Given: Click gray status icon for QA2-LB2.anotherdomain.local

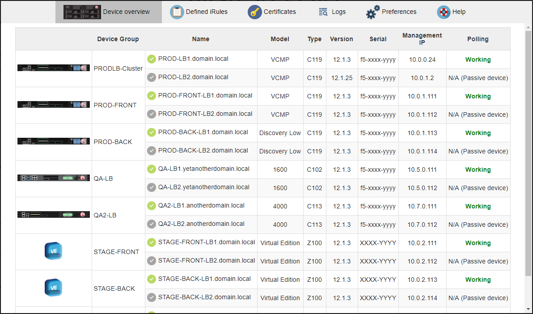Looking at the screenshot, I should tap(152, 224).
